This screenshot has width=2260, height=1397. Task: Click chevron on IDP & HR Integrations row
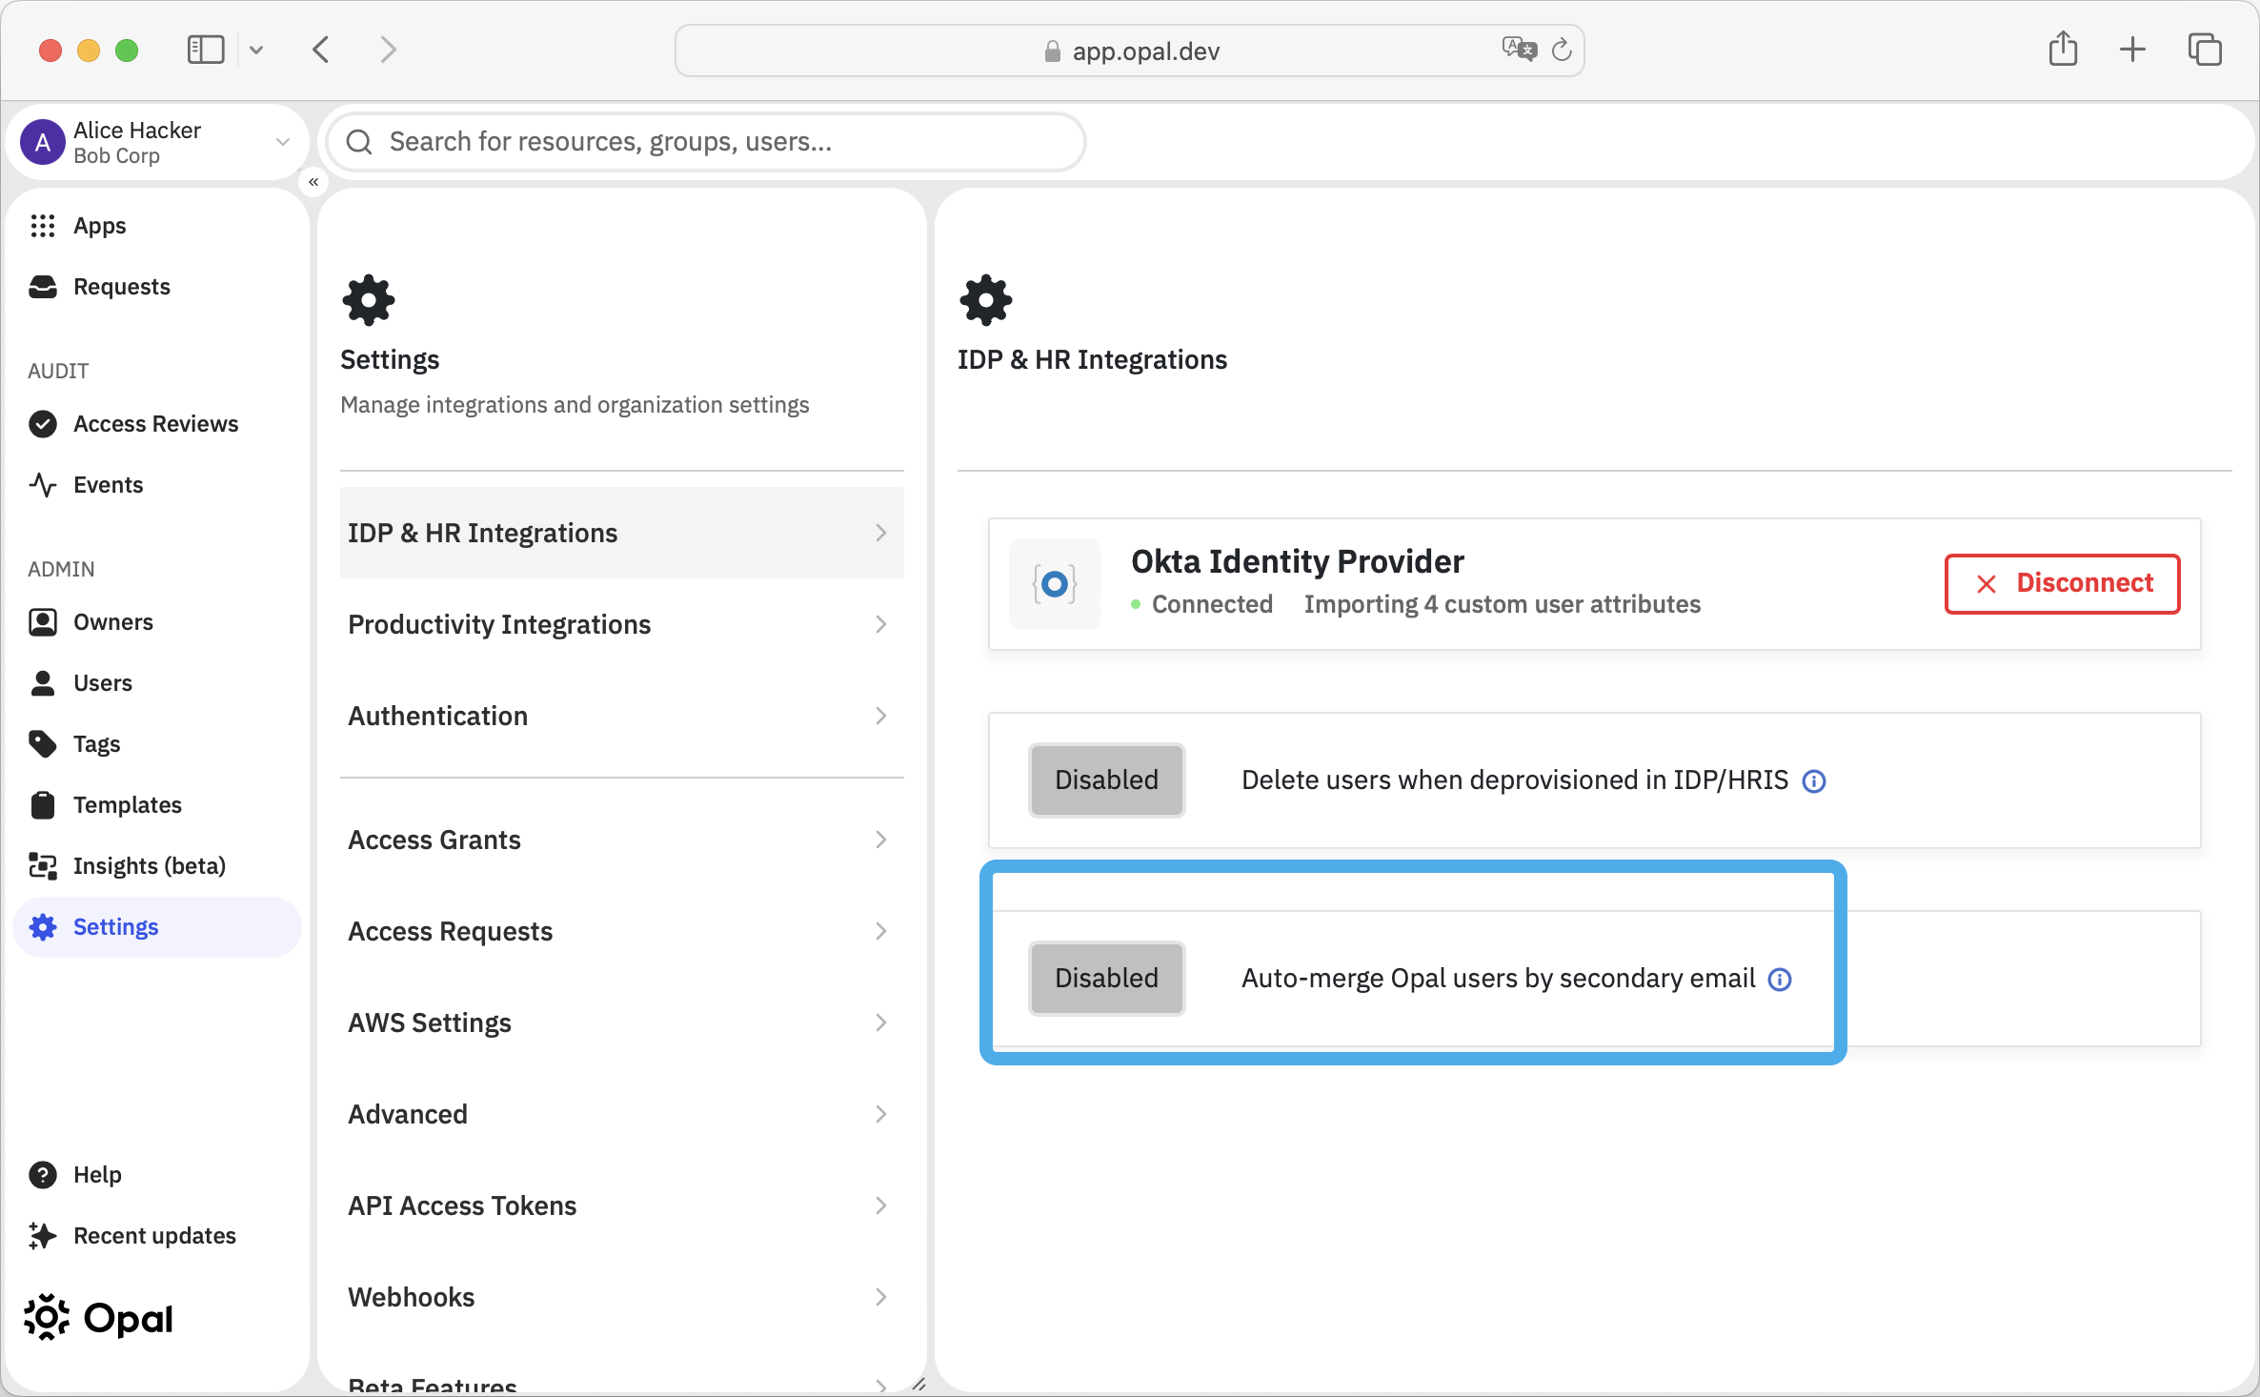point(881,533)
